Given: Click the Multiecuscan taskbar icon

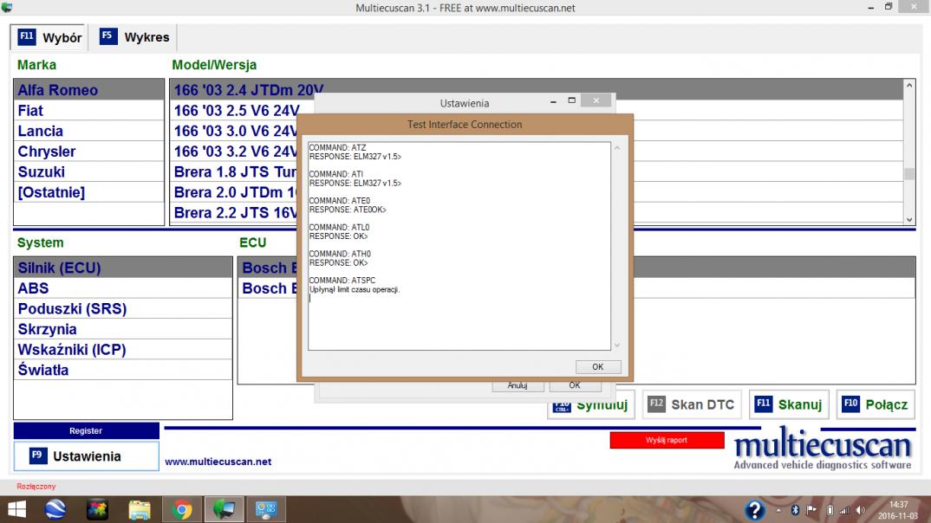Looking at the screenshot, I should 224,509.
